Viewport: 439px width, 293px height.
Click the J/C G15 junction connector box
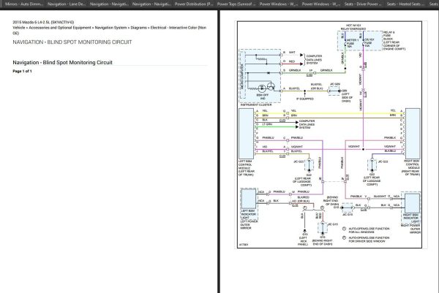[x=323, y=227]
